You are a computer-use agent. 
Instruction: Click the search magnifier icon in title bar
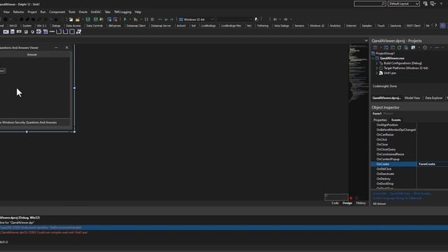(383, 3)
